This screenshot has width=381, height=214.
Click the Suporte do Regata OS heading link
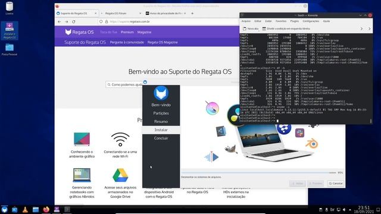tap(85, 42)
